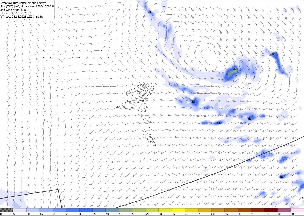304x216 pixels.
Task: Click the legend tick label '100'
Action: 266,214
